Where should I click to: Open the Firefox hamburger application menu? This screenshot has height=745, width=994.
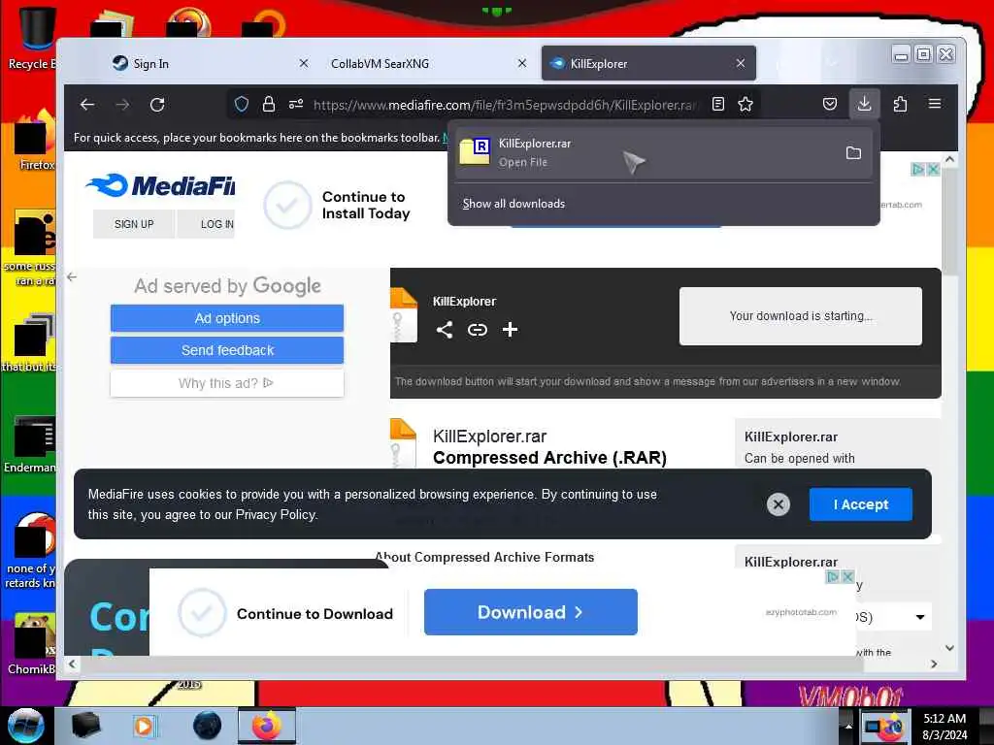coord(935,104)
